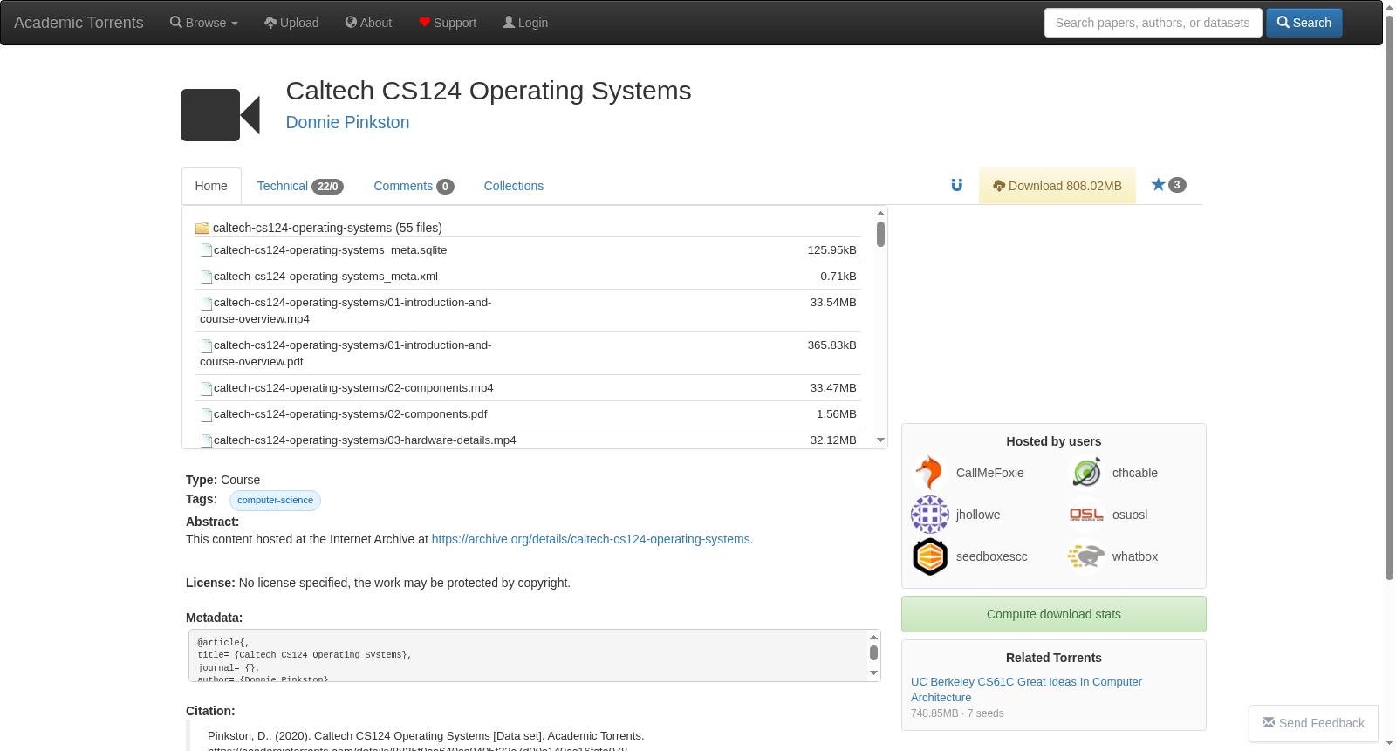Click the page vertical scrollbar thumb
The image size is (1396, 751).
[1389, 297]
